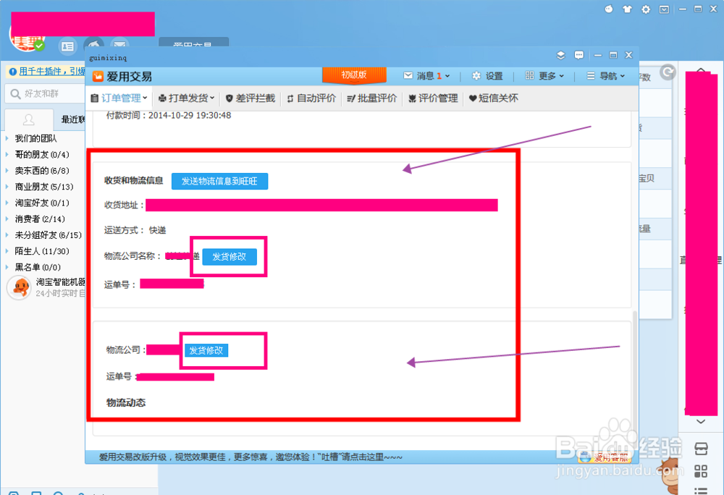Image resolution: width=724 pixels, height=495 pixels.
Task: Expand the 卖东西的 (6/8) group
Action: pyautogui.click(x=38, y=171)
